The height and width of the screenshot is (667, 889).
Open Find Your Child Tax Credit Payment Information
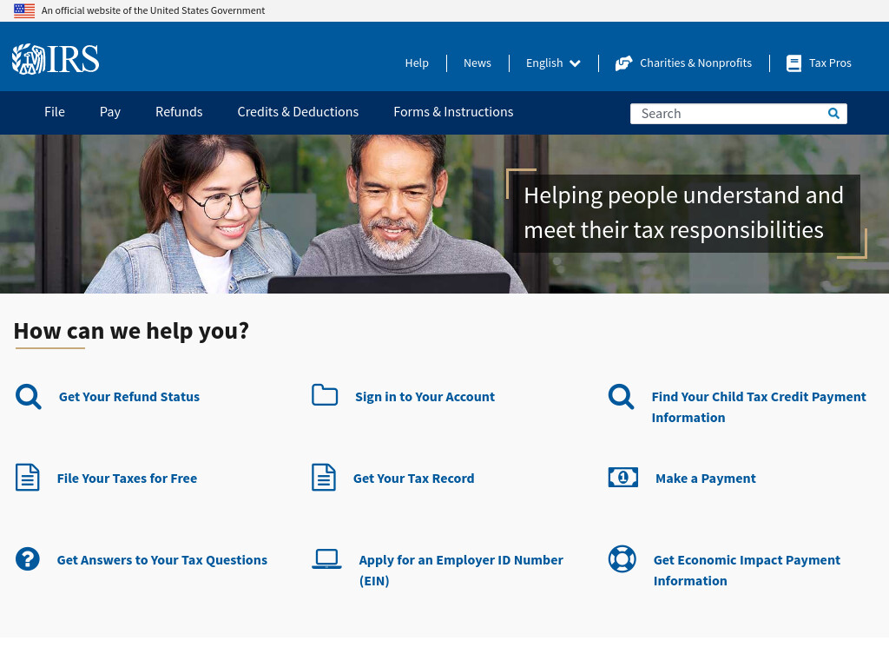point(759,407)
